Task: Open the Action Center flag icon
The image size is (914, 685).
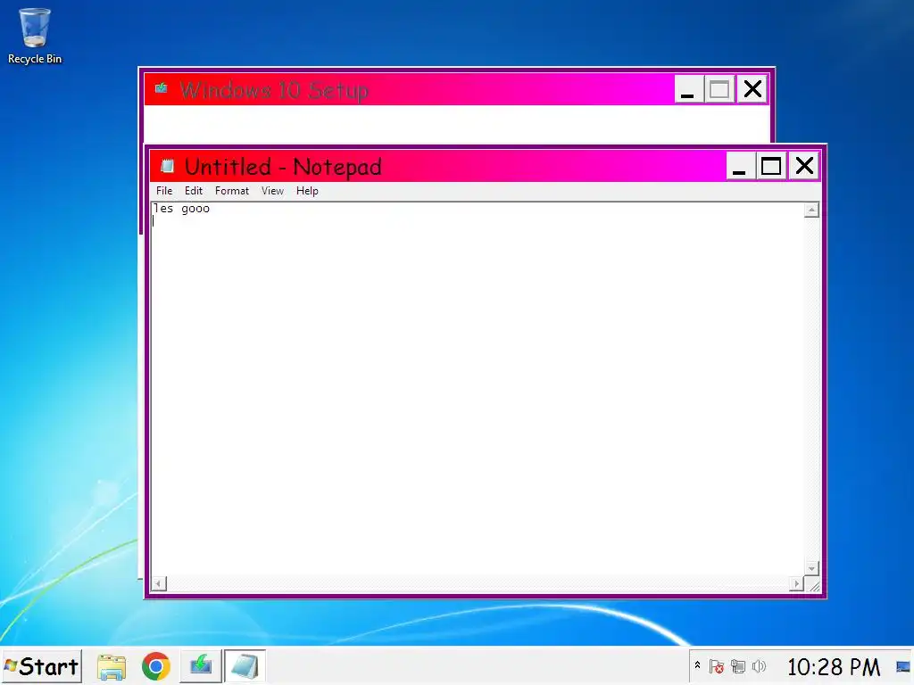Action: click(717, 666)
